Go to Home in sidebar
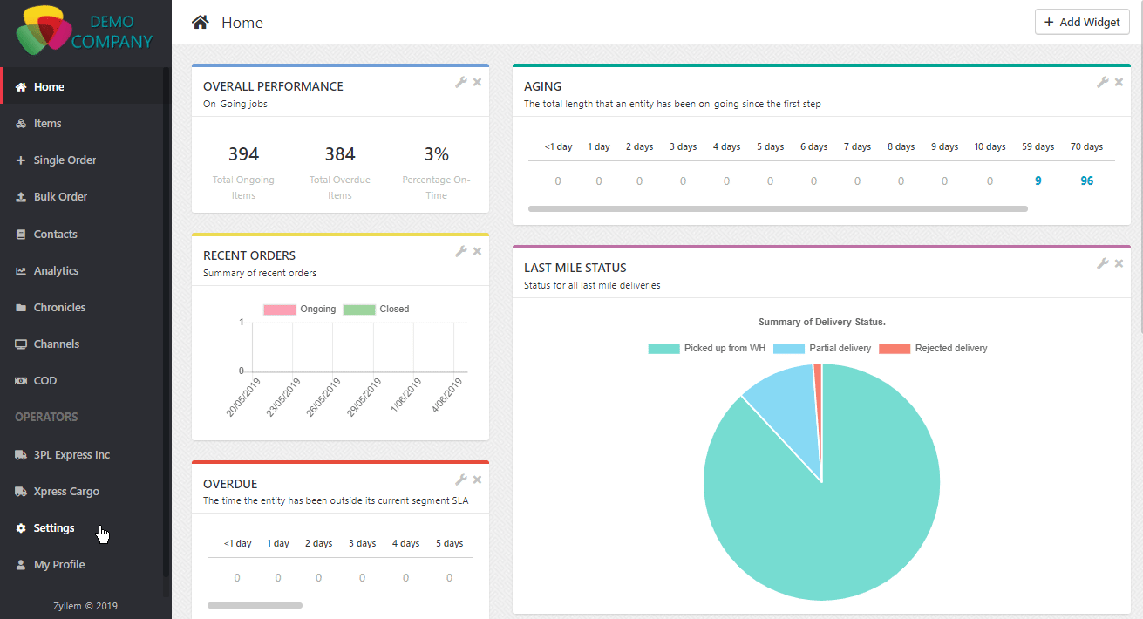 [x=82, y=86]
